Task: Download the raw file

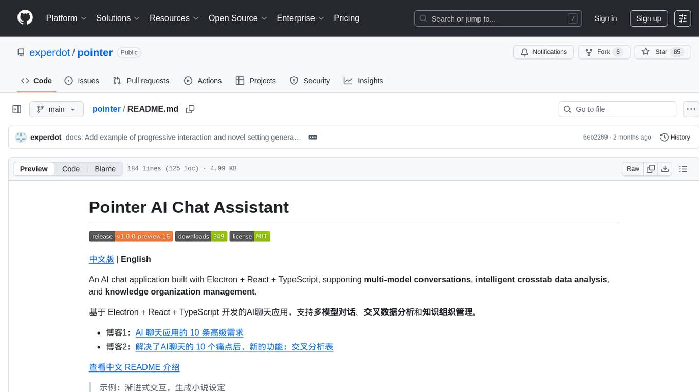Action: pos(665,169)
